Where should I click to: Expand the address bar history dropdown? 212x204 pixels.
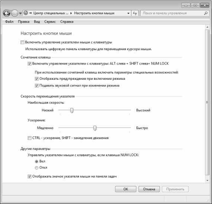128,13
